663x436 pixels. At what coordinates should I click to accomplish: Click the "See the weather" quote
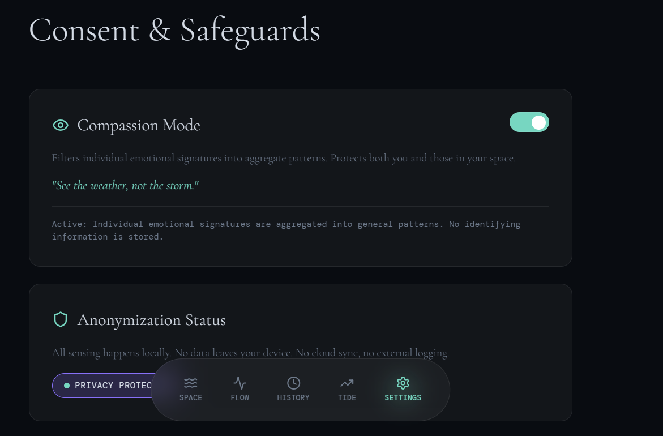(125, 185)
